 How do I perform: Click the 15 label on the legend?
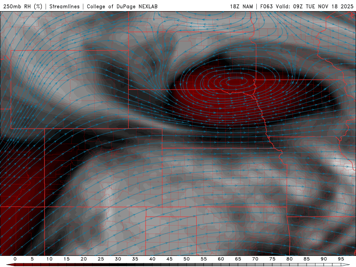(x=66, y=259)
